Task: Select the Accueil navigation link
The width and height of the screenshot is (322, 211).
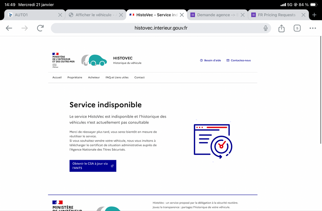Action: click(57, 77)
